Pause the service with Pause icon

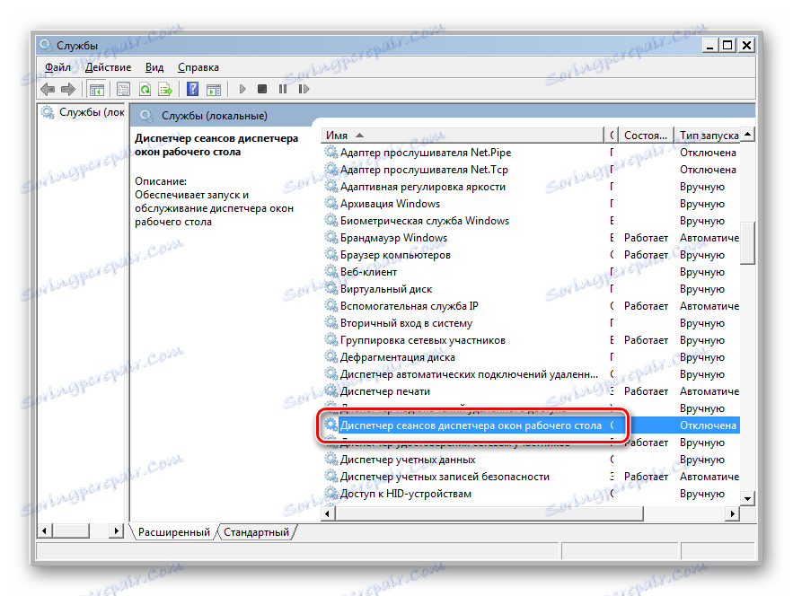coord(283,89)
